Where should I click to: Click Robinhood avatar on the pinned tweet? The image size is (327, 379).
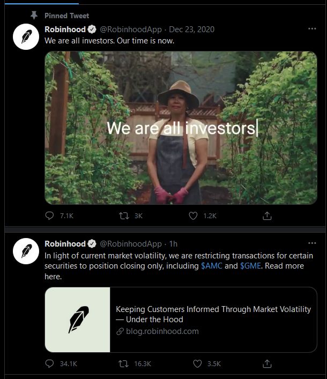26,37
